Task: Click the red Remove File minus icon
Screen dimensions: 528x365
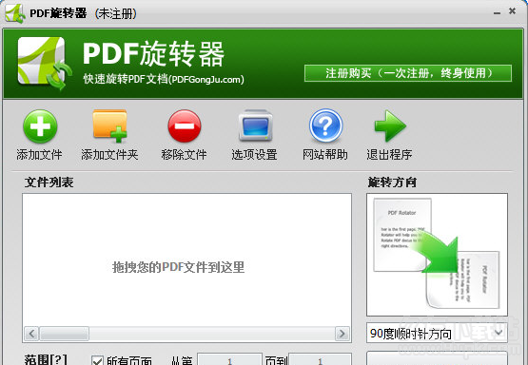Action: pyautogui.click(x=185, y=126)
